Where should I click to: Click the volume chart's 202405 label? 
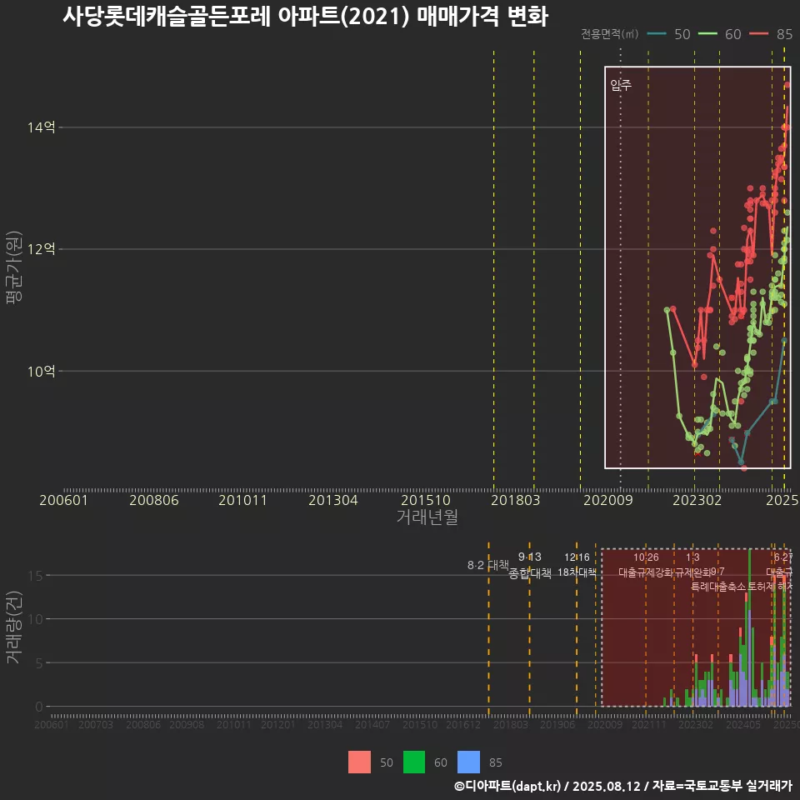click(x=743, y=724)
